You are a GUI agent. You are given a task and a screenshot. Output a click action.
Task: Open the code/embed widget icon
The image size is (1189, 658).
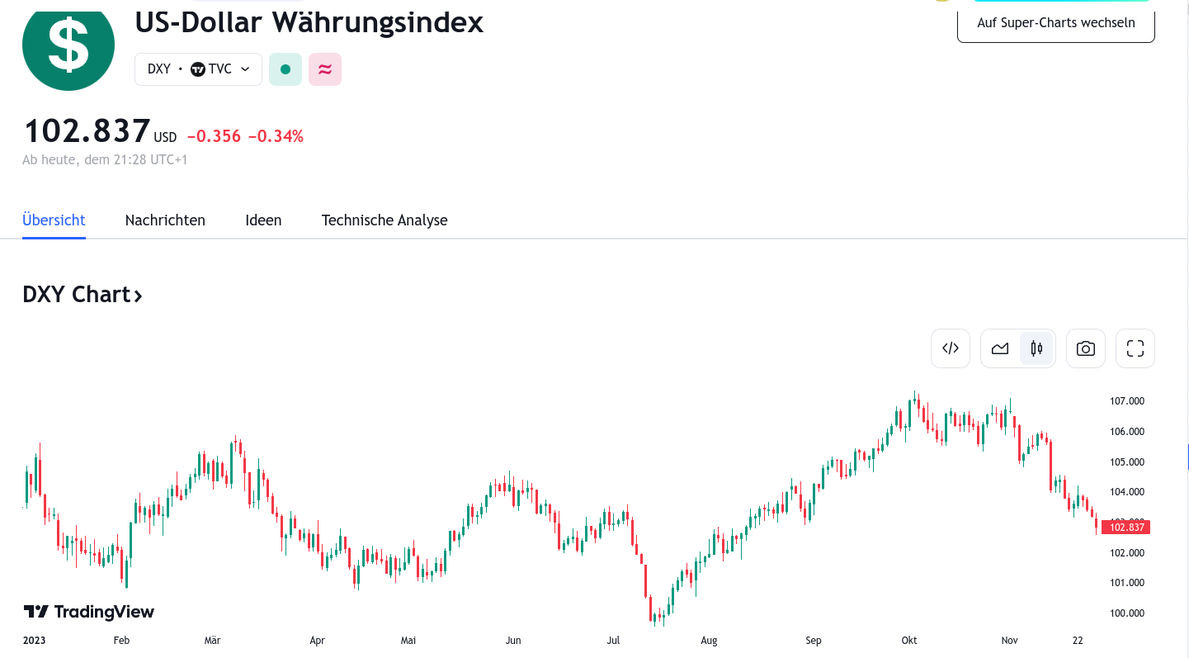950,348
